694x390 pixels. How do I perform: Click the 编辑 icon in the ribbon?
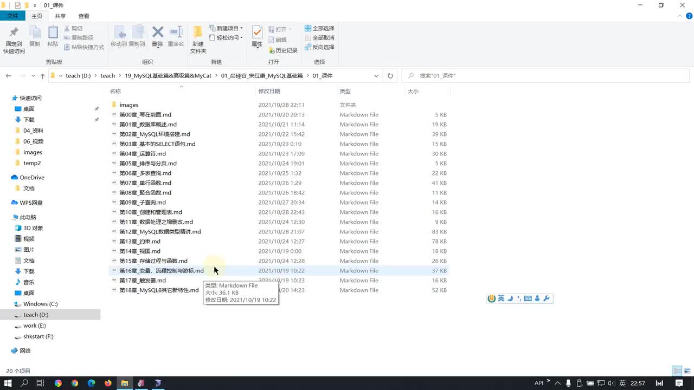[272, 40]
